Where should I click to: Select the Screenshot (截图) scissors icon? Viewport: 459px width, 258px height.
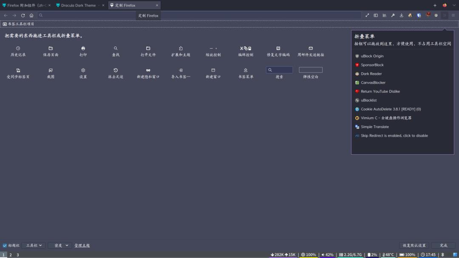51,70
